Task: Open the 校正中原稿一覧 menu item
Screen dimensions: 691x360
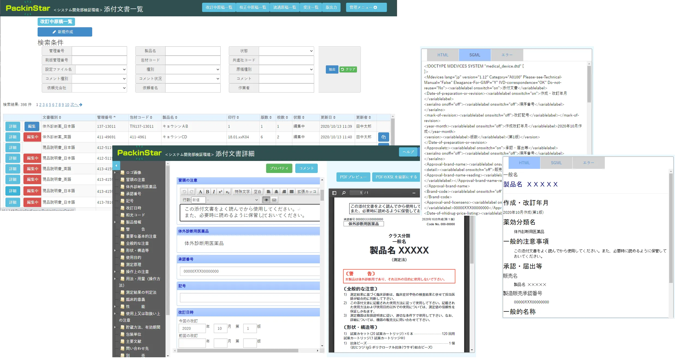Action: coord(253,7)
